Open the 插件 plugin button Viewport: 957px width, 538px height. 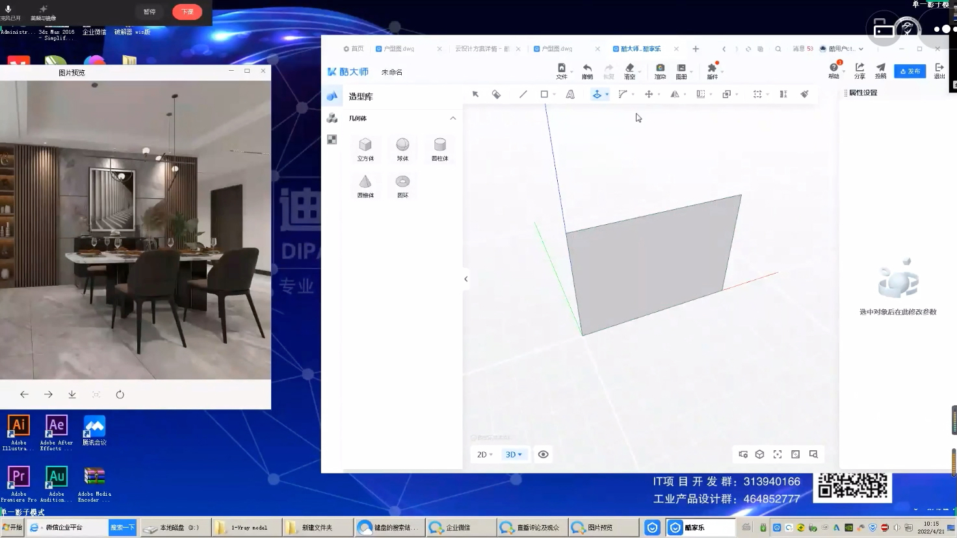tap(713, 71)
